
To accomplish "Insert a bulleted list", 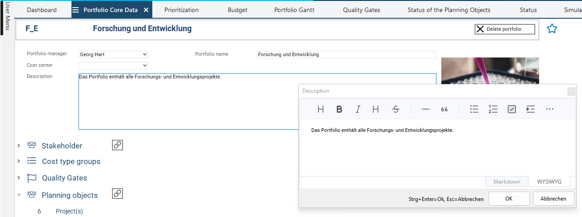I will (x=474, y=109).
